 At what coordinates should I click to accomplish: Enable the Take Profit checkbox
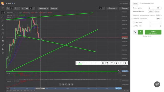point(134,22)
